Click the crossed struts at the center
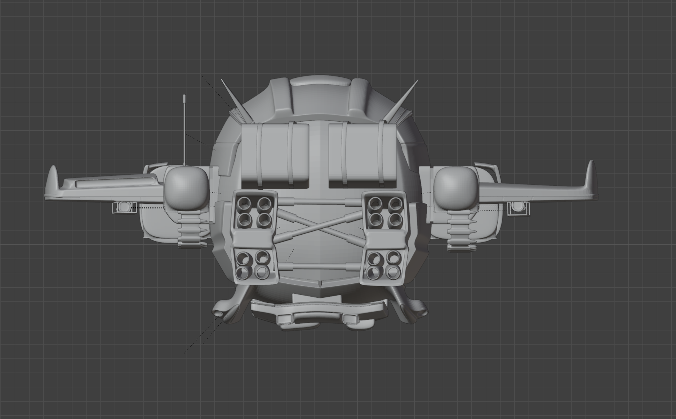The width and height of the screenshot is (676, 419). (x=320, y=228)
